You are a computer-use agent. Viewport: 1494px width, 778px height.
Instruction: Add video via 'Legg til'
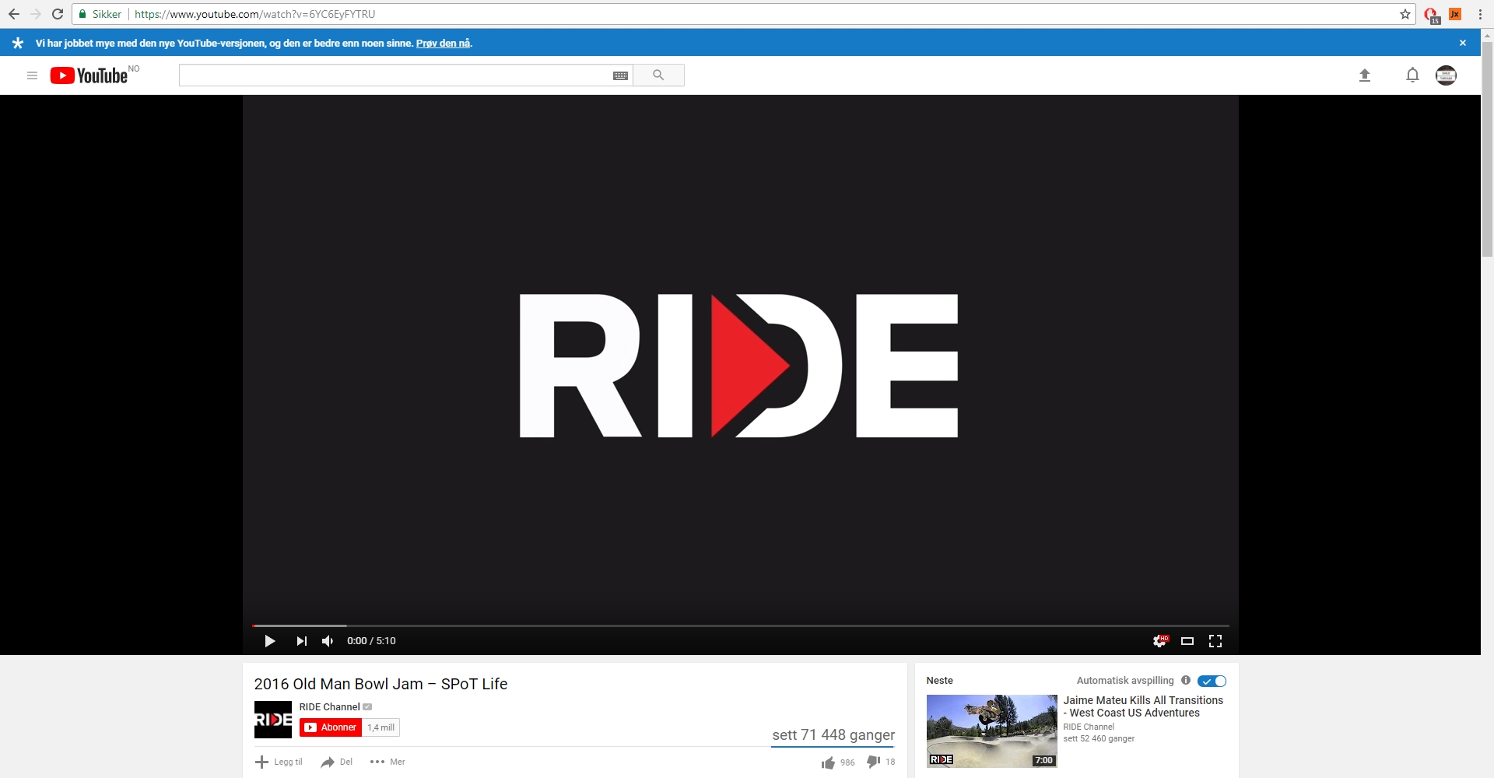point(279,762)
